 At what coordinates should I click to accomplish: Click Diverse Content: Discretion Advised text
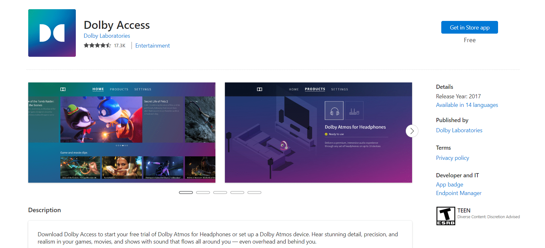click(489, 217)
